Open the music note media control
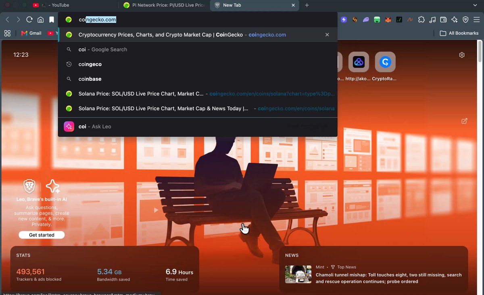Viewport: 484px width, 295px height. click(432, 19)
